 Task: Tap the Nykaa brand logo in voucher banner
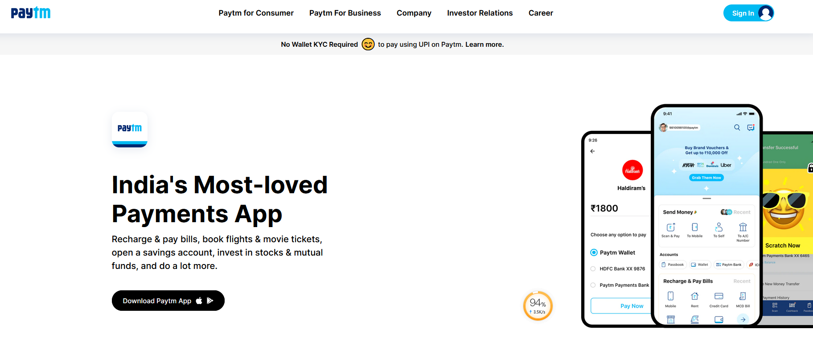click(689, 165)
